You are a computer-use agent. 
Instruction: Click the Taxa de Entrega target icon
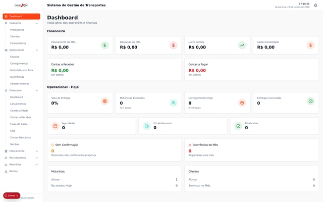coord(104,102)
